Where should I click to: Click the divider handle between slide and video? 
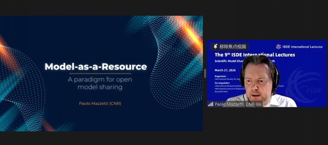tap(205, 73)
